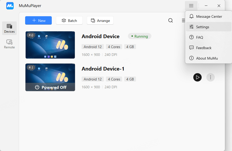The width and height of the screenshot is (232, 151).
Task: Click the Batch button
Action: pos(69,20)
